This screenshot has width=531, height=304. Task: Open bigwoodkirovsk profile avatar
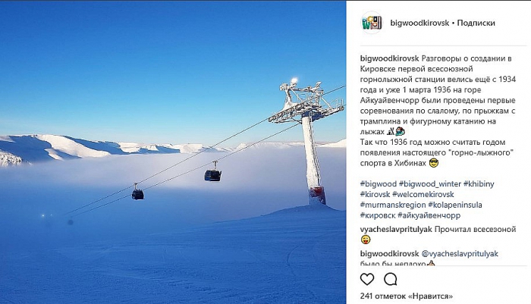click(x=372, y=23)
